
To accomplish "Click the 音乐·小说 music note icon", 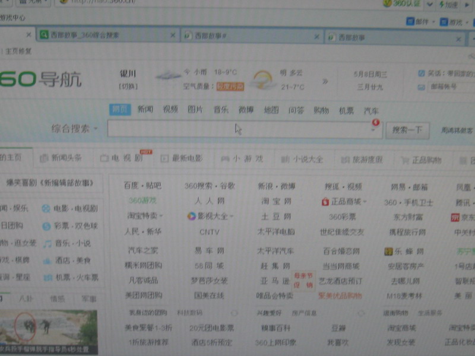I will [x=47, y=244].
